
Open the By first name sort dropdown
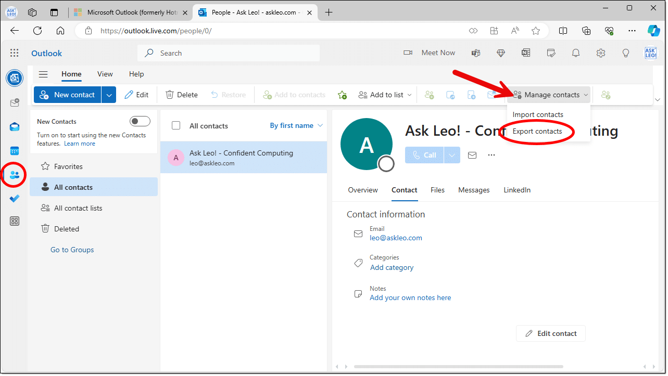[296, 126]
